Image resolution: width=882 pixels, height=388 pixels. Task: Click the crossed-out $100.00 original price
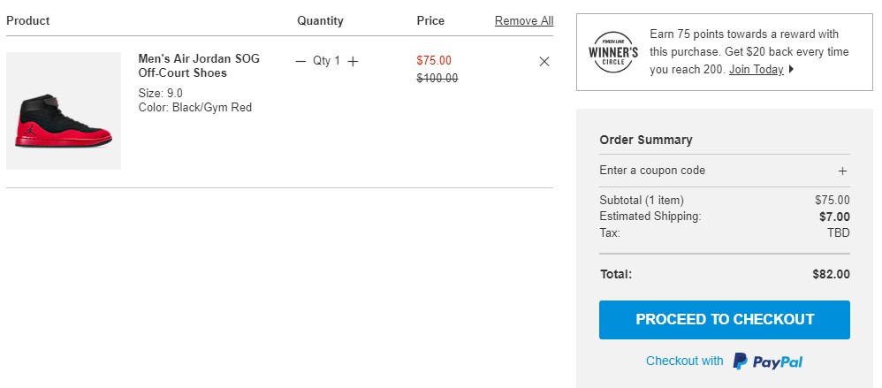click(437, 78)
